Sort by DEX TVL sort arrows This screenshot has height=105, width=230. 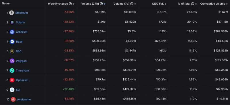[166, 4]
